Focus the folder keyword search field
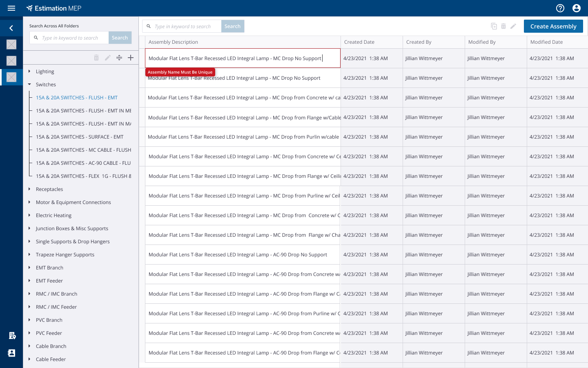Viewport: 588px width, 368px height. [x=69, y=38]
